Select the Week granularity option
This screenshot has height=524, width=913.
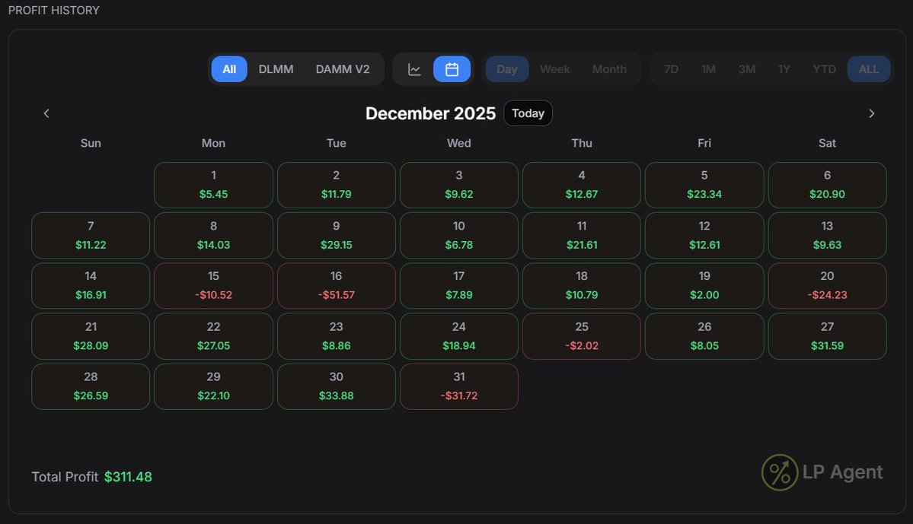pyautogui.click(x=554, y=68)
